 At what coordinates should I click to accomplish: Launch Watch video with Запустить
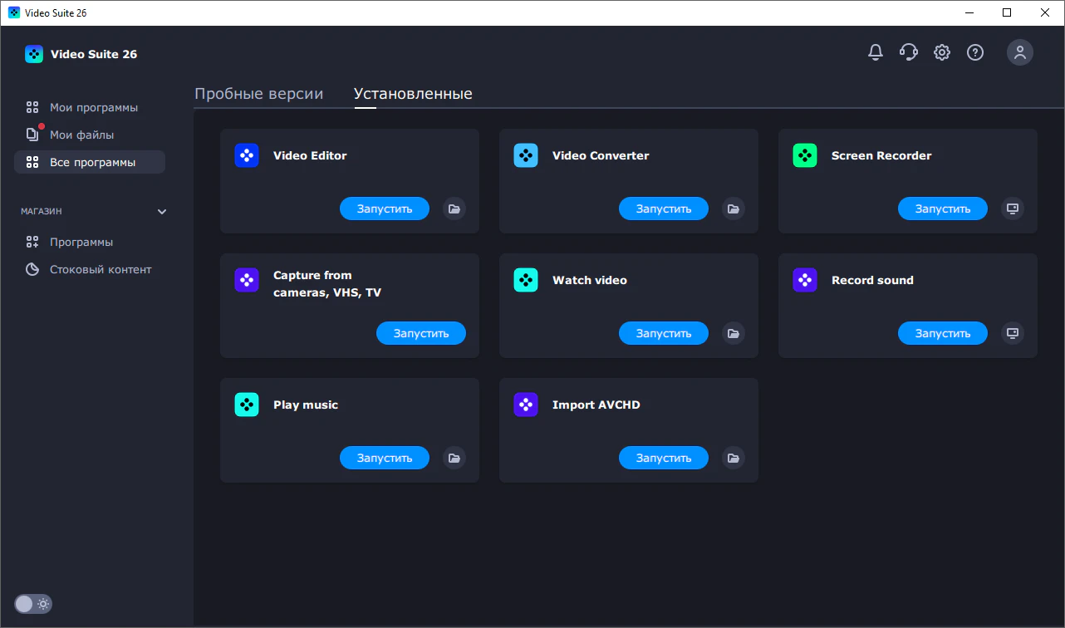tap(664, 333)
